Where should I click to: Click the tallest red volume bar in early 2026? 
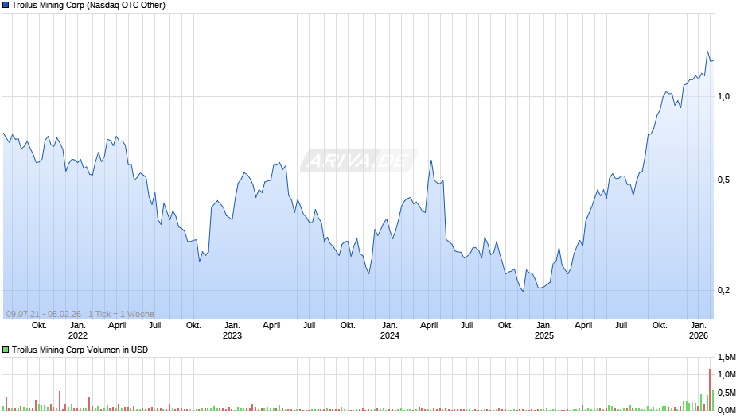pos(709,389)
